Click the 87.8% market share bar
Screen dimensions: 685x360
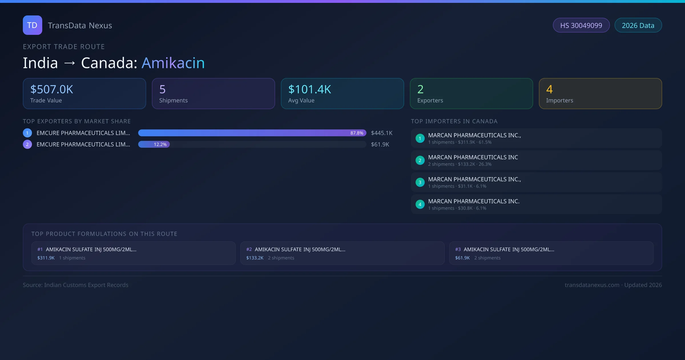(x=252, y=133)
